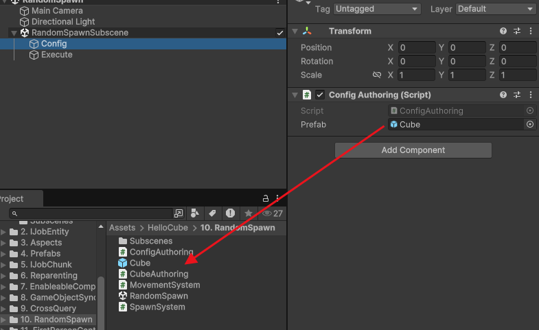539x330 pixels.
Task: Open the Config Authoring more options menu
Action: (x=531, y=95)
